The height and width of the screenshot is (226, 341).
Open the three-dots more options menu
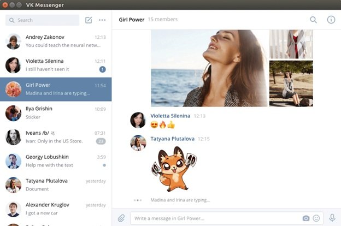[x=102, y=20]
